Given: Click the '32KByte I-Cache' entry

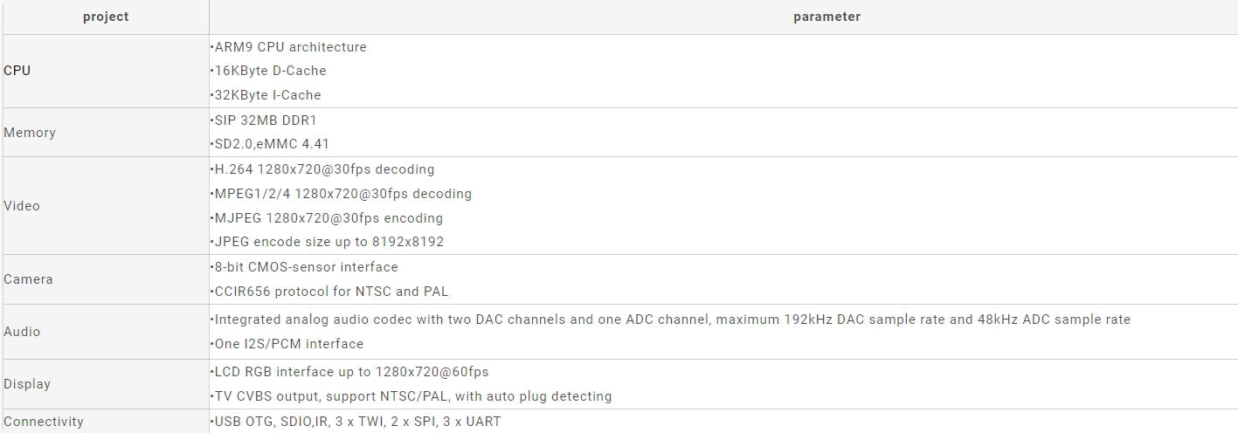Looking at the screenshot, I should click(266, 95).
